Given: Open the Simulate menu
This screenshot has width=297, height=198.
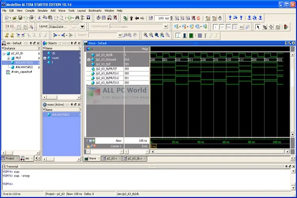Looking at the screenshot, I should pos(42,11).
